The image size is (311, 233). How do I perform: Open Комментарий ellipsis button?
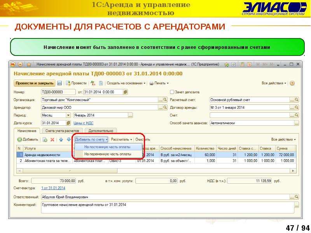[296, 205]
